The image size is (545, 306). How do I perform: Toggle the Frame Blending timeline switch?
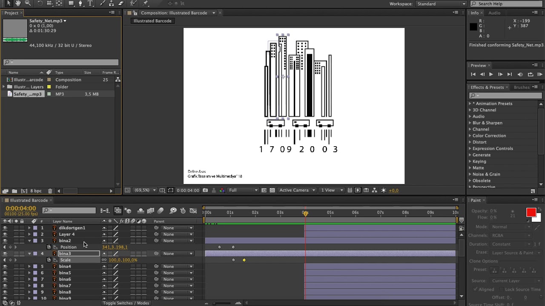click(151, 210)
